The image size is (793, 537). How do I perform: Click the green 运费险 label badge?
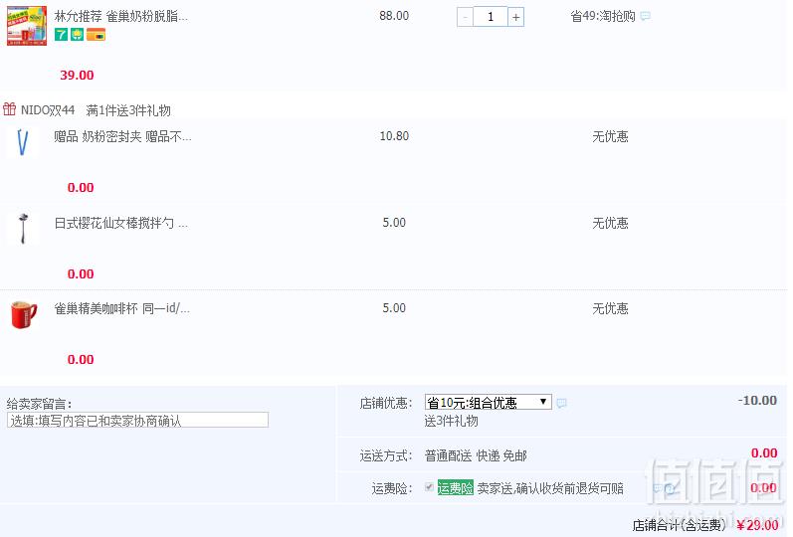(x=455, y=488)
